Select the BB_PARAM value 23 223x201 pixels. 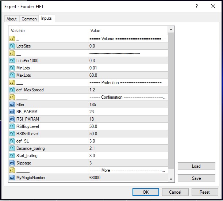tap(92, 112)
